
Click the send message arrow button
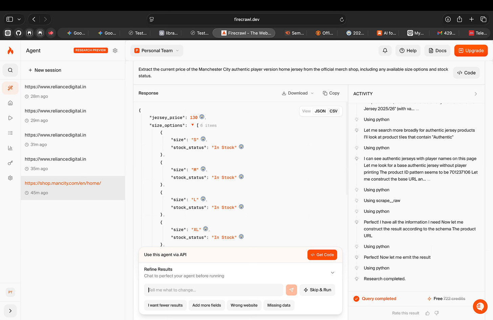point(292,290)
